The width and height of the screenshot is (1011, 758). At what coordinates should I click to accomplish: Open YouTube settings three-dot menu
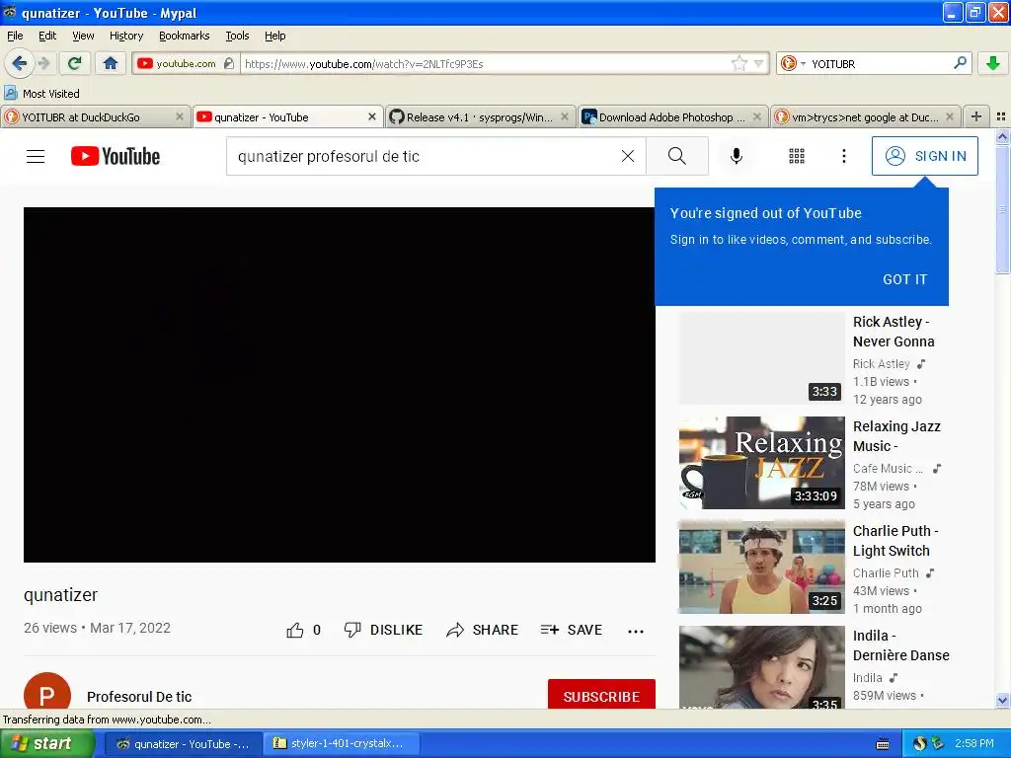tap(843, 156)
